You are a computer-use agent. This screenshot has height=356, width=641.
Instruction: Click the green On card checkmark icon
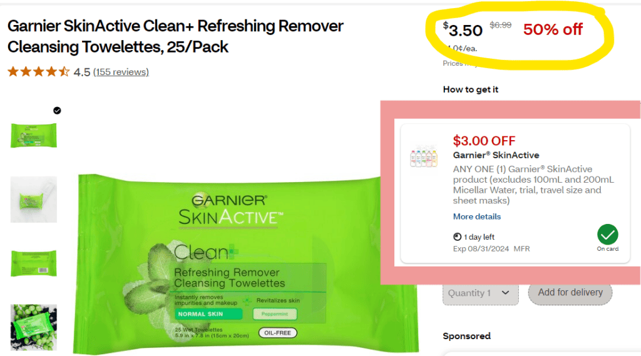pyautogui.click(x=607, y=235)
